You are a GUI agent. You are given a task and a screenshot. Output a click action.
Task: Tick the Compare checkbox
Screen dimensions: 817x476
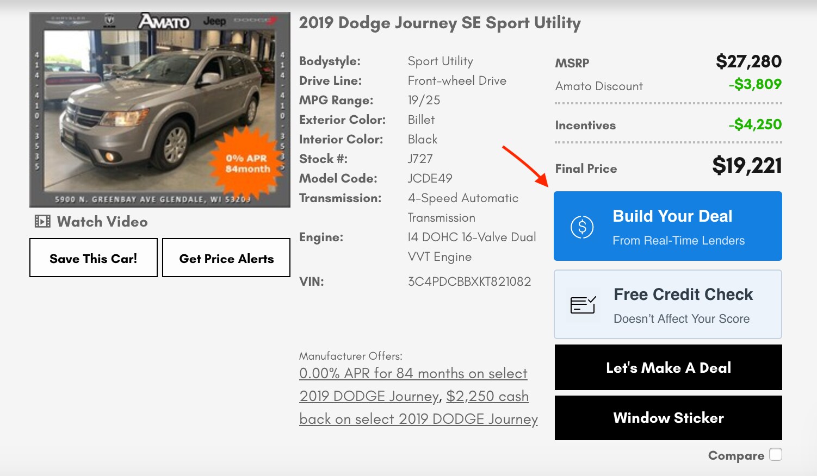[776, 455]
